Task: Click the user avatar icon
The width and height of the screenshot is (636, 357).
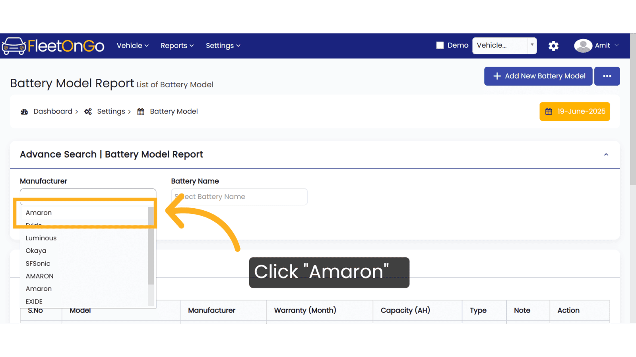Action: point(583,46)
